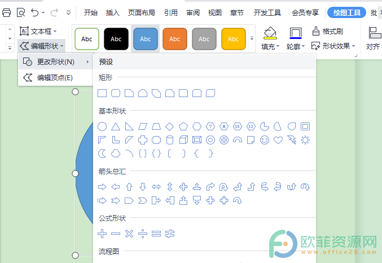Undo the last action
Viewport: 382px width, 263px height.
(x=35, y=12)
